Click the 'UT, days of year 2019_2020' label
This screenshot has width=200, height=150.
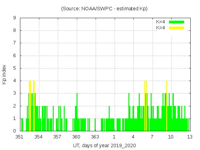[x=104, y=146]
